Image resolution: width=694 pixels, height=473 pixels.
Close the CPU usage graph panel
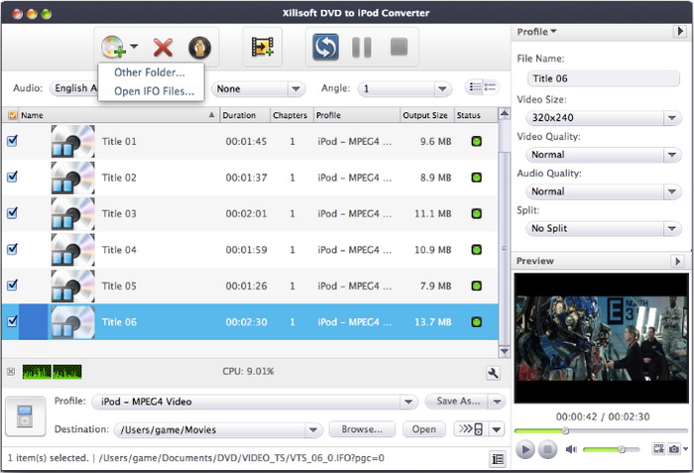(11, 372)
